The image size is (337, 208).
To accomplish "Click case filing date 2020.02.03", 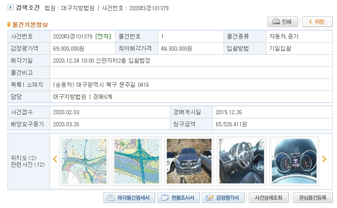I will click(x=66, y=112).
